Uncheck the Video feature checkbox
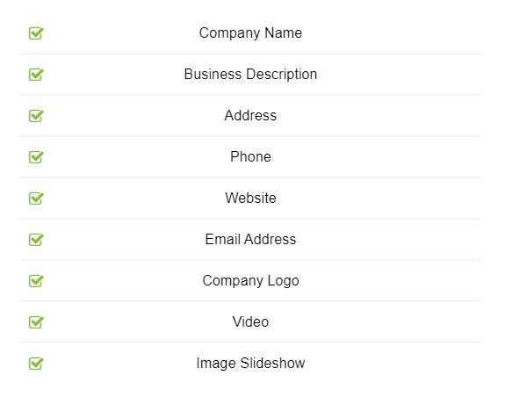Screen dimensions: 505x397 click(x=36, y=321)
